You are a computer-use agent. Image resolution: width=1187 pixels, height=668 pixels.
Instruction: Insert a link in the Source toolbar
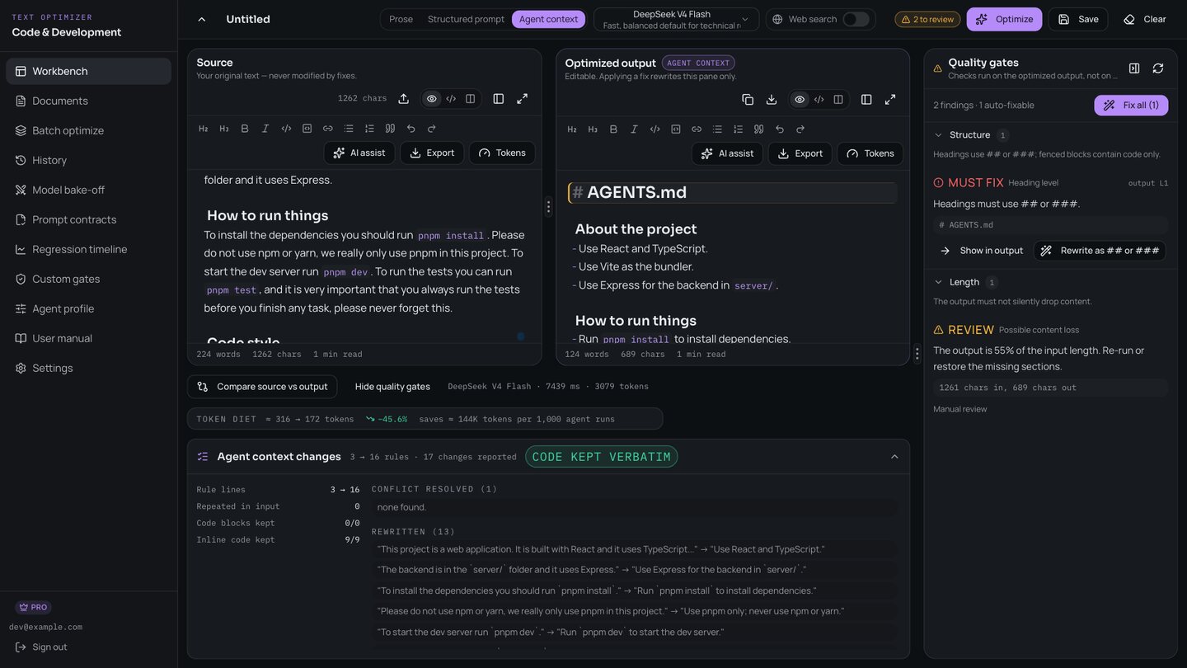point(328,129)
